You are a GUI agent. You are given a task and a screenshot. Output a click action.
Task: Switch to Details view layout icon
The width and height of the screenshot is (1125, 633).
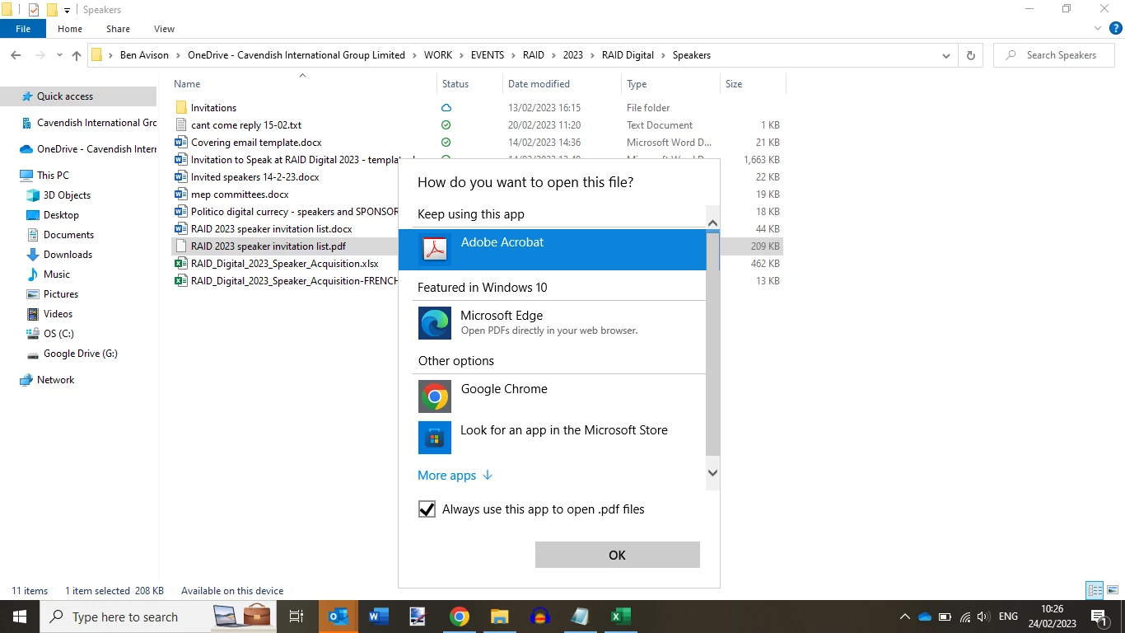[x=1095, y=590]
